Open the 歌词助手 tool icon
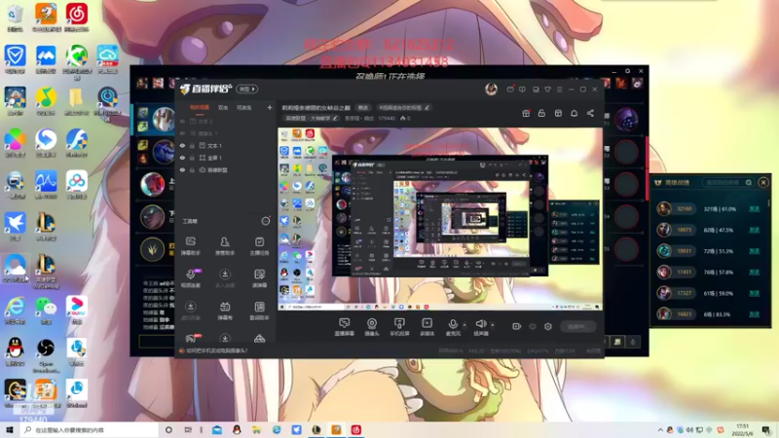Screen dimensions: 779x438 pos(259,310)
